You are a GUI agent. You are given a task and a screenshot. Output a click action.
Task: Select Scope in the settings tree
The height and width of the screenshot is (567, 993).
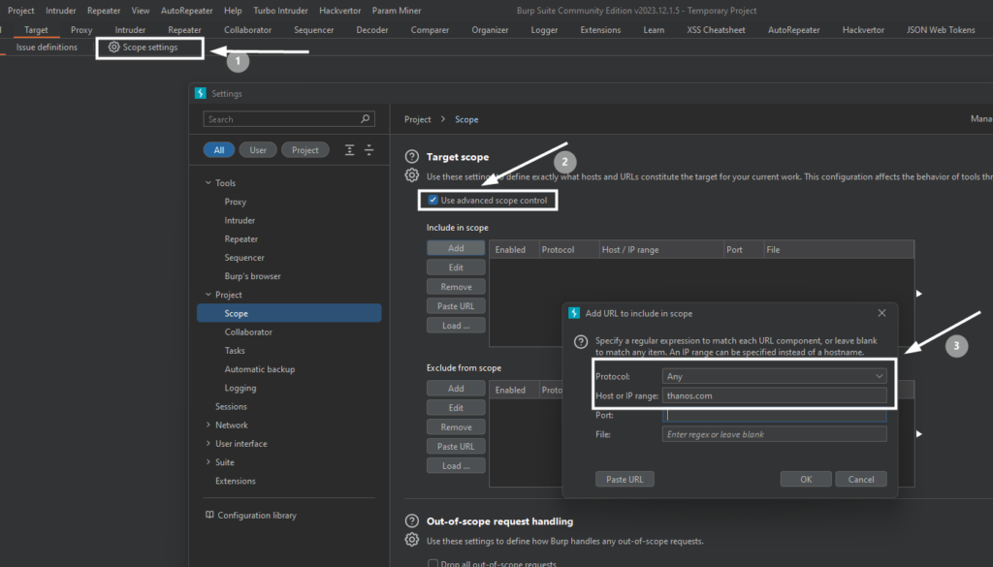[289, 313]
